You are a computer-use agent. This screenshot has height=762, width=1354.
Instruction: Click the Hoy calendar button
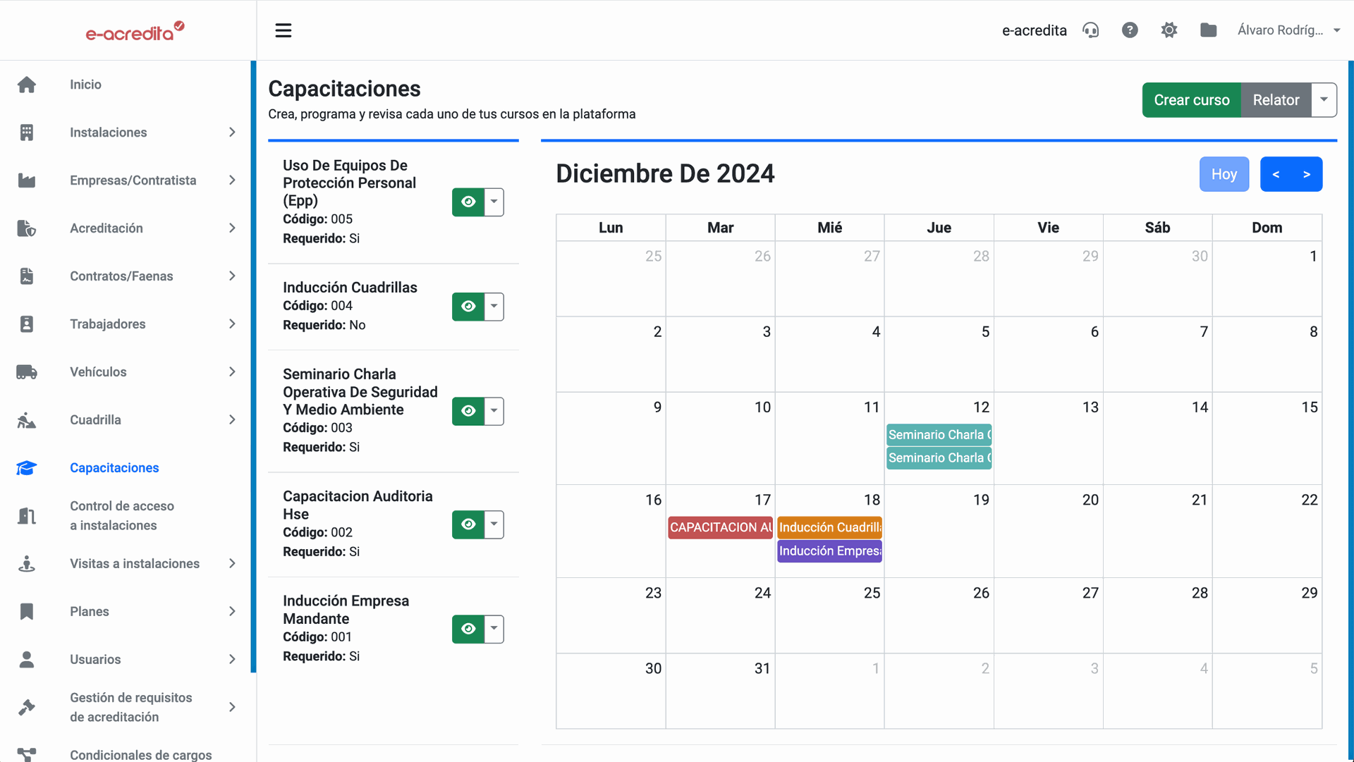tap(1224, 174)
